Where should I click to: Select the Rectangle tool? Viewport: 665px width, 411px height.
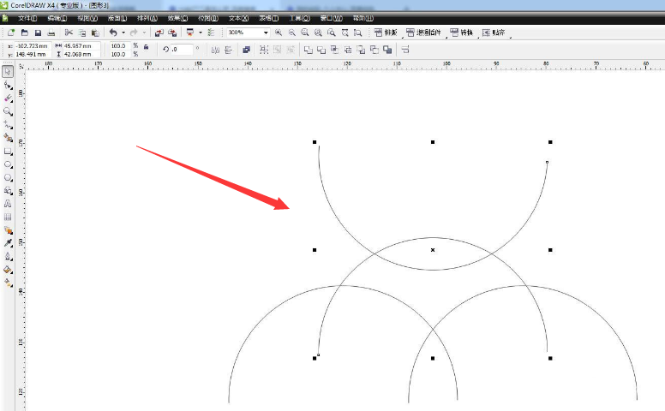pos(8,151)
